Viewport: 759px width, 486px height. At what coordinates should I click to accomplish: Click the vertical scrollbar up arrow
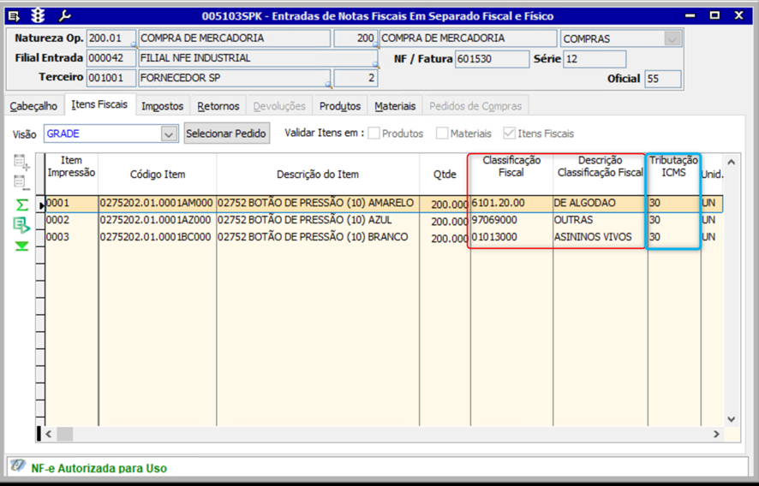click(x=731, y=163)
